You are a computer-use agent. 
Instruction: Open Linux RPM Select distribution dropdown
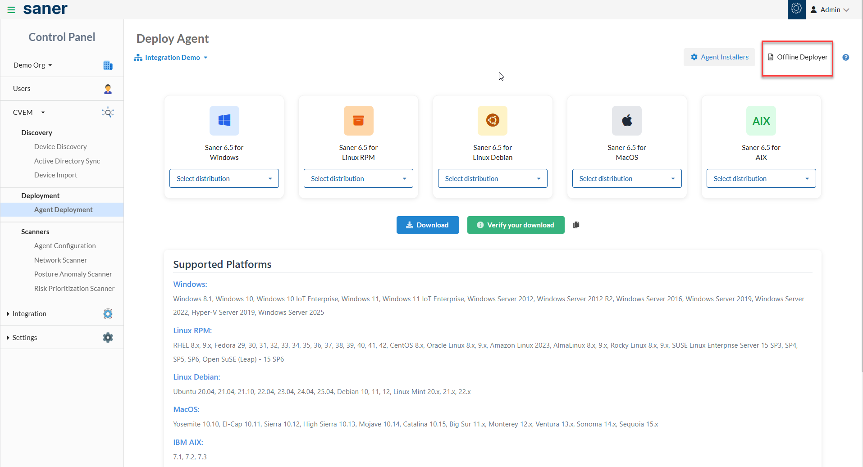tap(359, 178)
